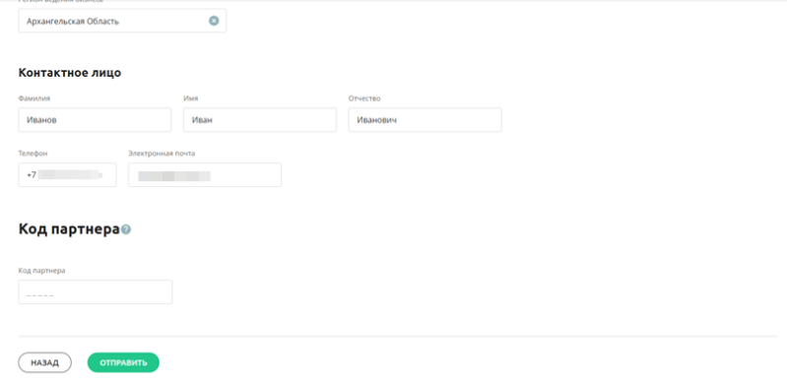This screenshot has width=787, height=383.
Task: Clear the Архангельская Область region field
Action: 214,21
